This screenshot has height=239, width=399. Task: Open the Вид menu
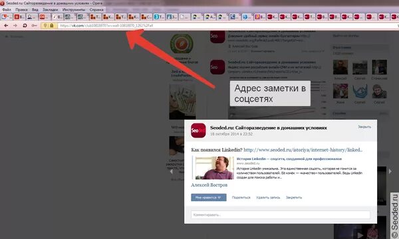pos(35,9)
